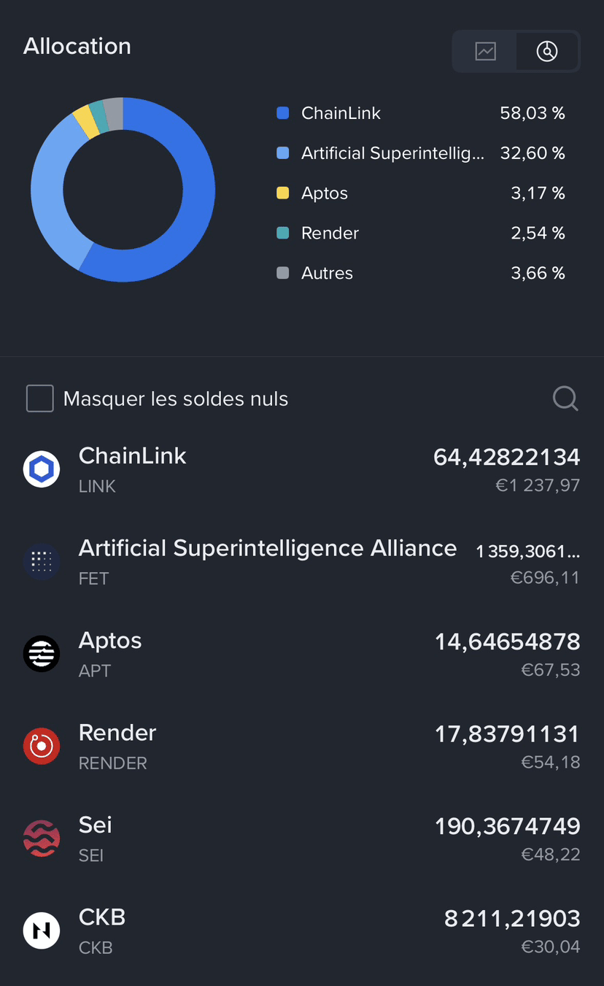Click the Render teal legend swatch
Viewport: 604px width, 986px height.
pos(283,233)
